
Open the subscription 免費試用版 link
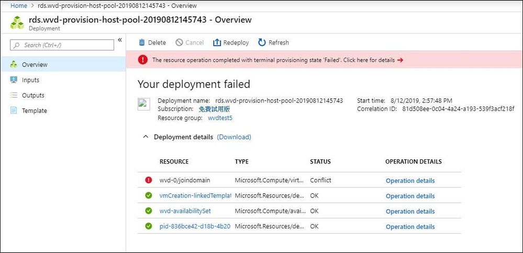214,109
